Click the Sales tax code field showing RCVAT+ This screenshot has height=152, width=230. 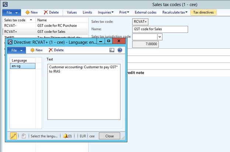(140, 22)
